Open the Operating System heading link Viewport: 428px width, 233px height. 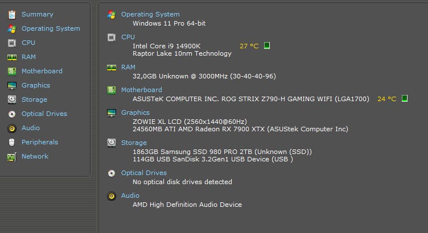point(150,14)
